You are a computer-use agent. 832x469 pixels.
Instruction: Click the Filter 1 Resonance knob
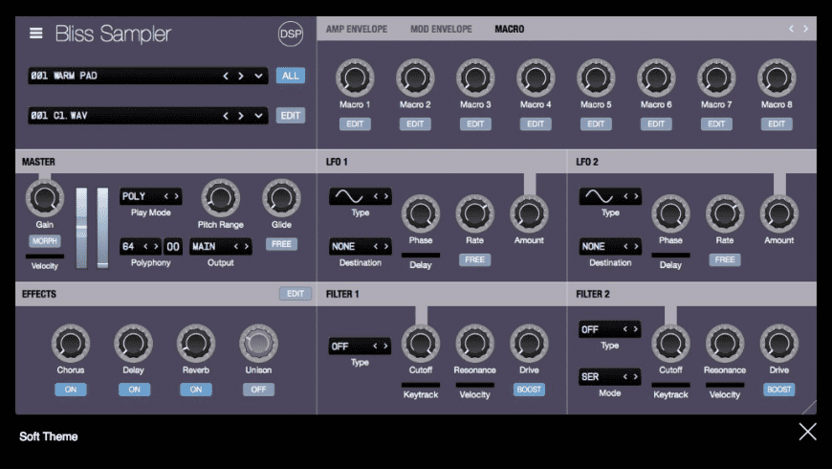pos(474,344)
